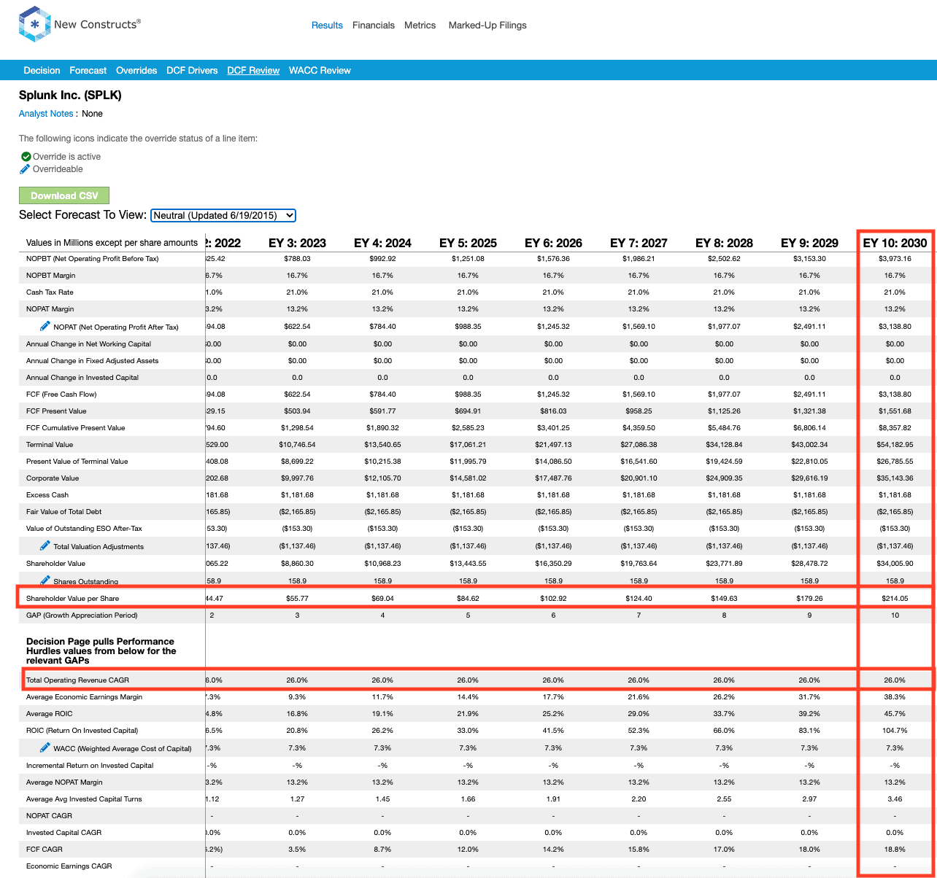
Task: Click the $54,182.95 Terminal Value cell
Action: [x=895, y=445]
